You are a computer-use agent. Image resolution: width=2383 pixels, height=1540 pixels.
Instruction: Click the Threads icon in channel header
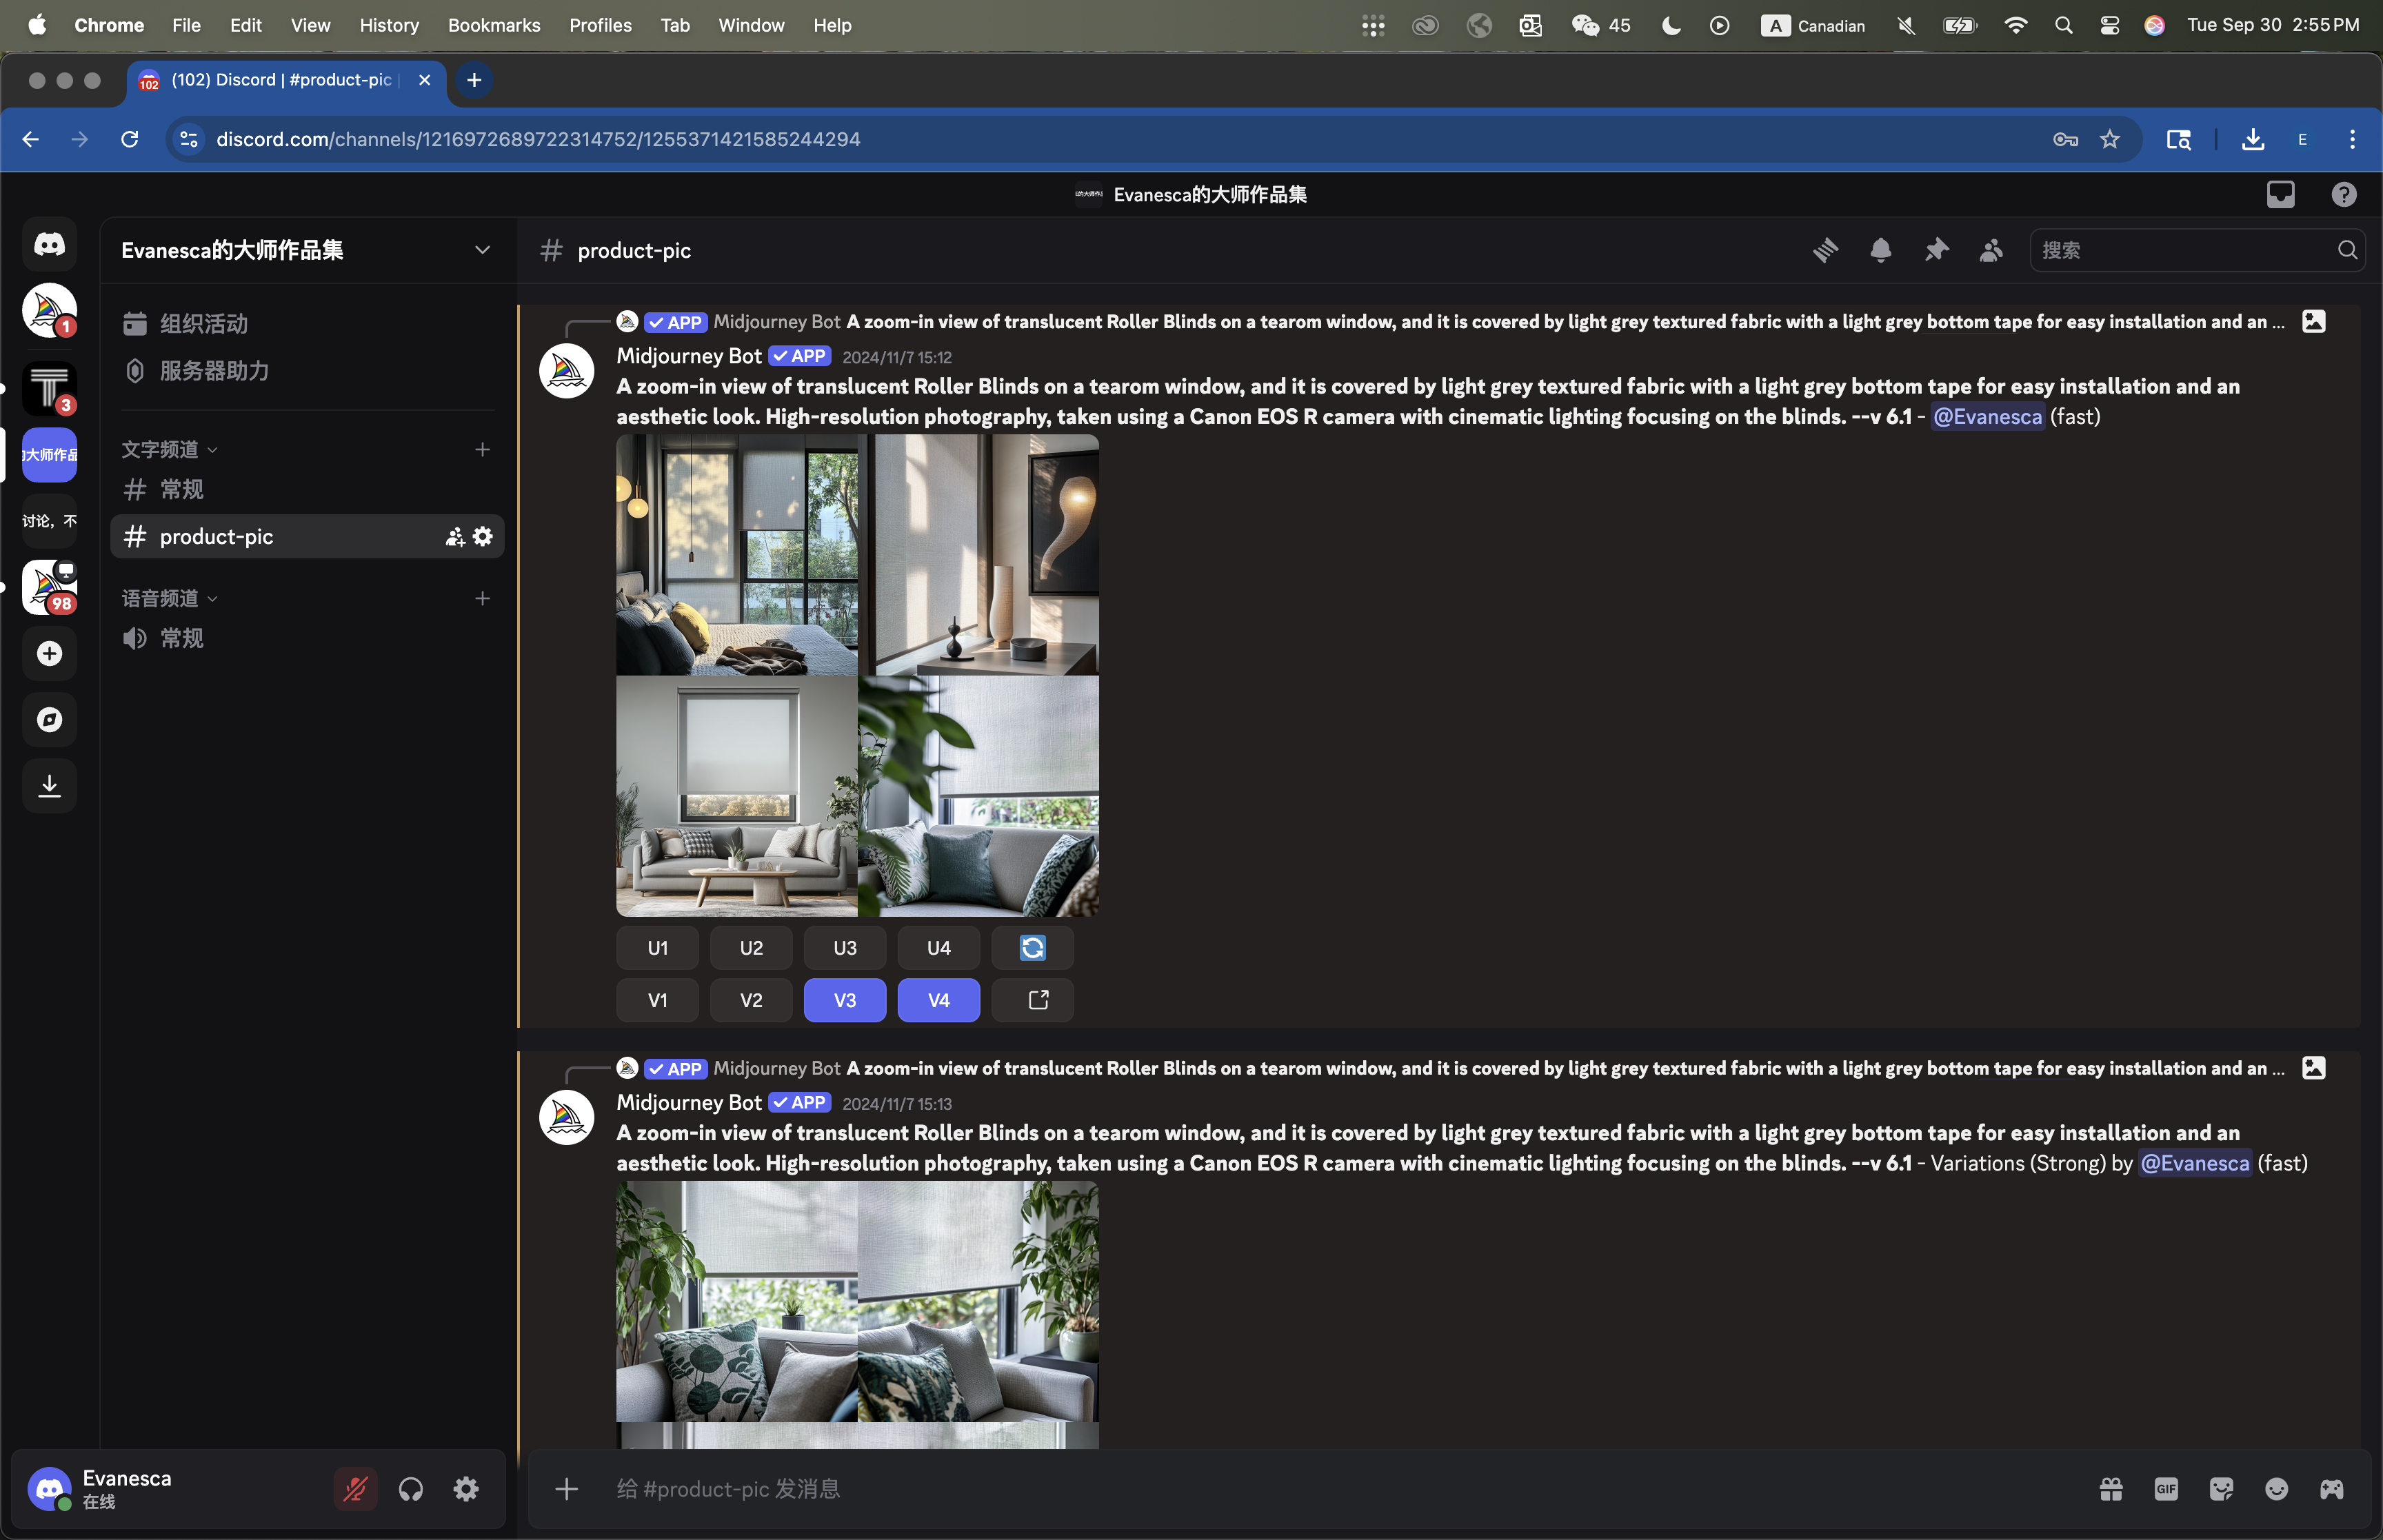pos(1825,250)
